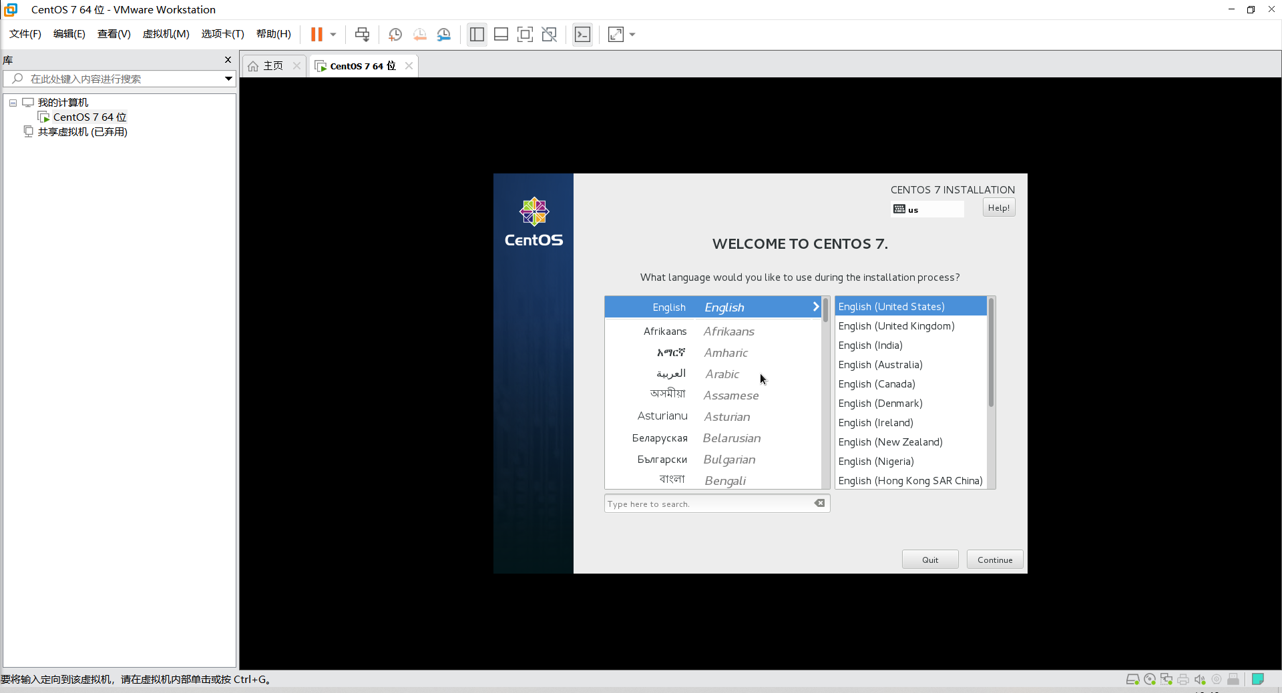Select Bengali language row
The width and height of the screenshot is (1282, 693).
[712, 480]
